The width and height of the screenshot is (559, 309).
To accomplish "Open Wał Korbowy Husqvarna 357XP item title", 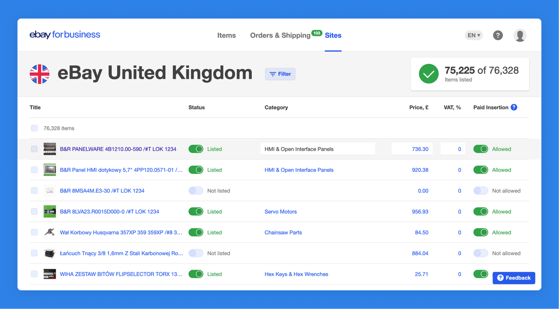I will (121, 232).
